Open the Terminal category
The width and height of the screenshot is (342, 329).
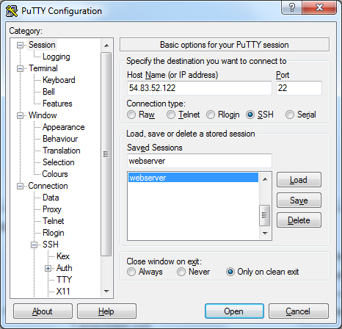pyautogui.click(x=43, y=68)
